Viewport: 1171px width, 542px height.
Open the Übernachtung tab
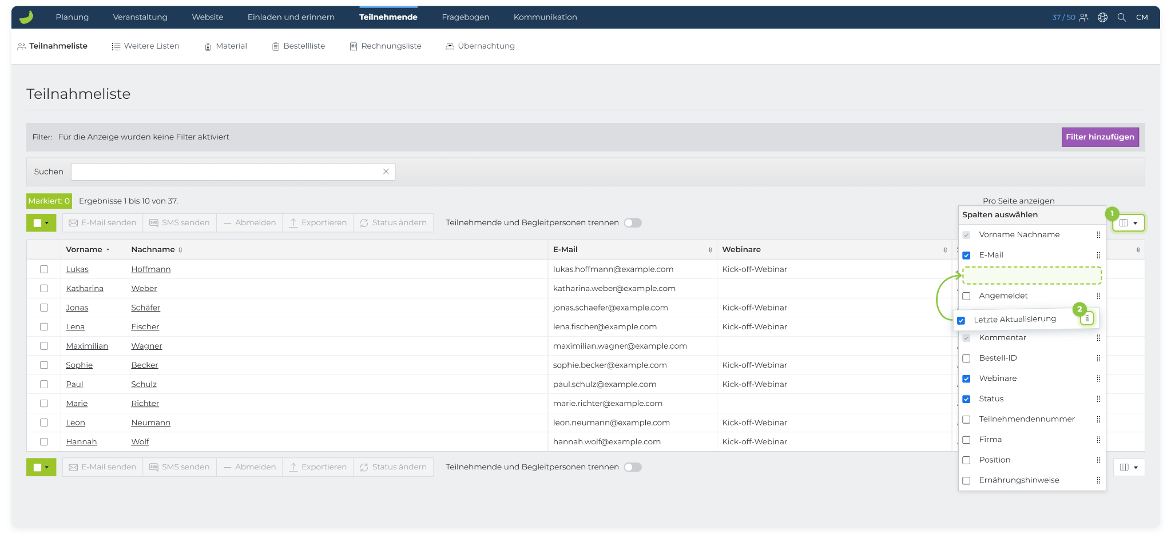[x=480, y=46]
